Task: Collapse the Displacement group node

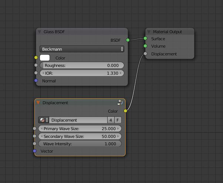Action: (x=38, y=102)
